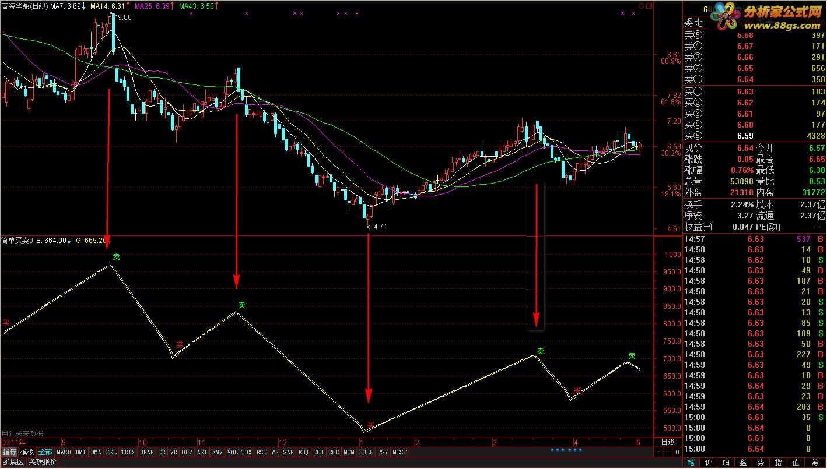Open the 关联报价 panel
This screenshot has width=827, height=469.
point(43,463)
